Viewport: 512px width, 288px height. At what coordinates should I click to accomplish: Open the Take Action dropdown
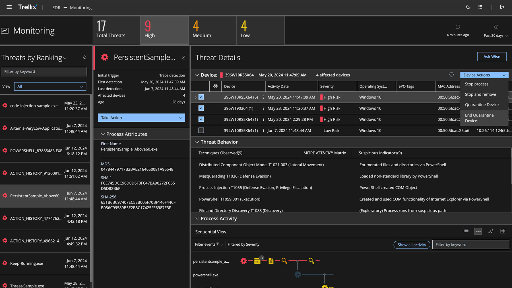point(141,118)
